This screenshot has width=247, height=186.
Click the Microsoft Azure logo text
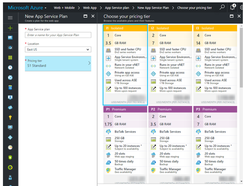pyautogui.click(x=25, y=8)
